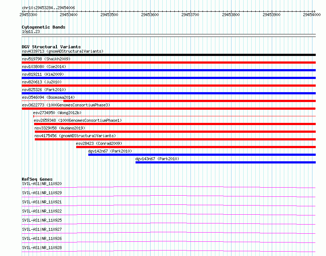Open SVIL-AS1|NR_110928 transcript label

(x=42, y=248)
